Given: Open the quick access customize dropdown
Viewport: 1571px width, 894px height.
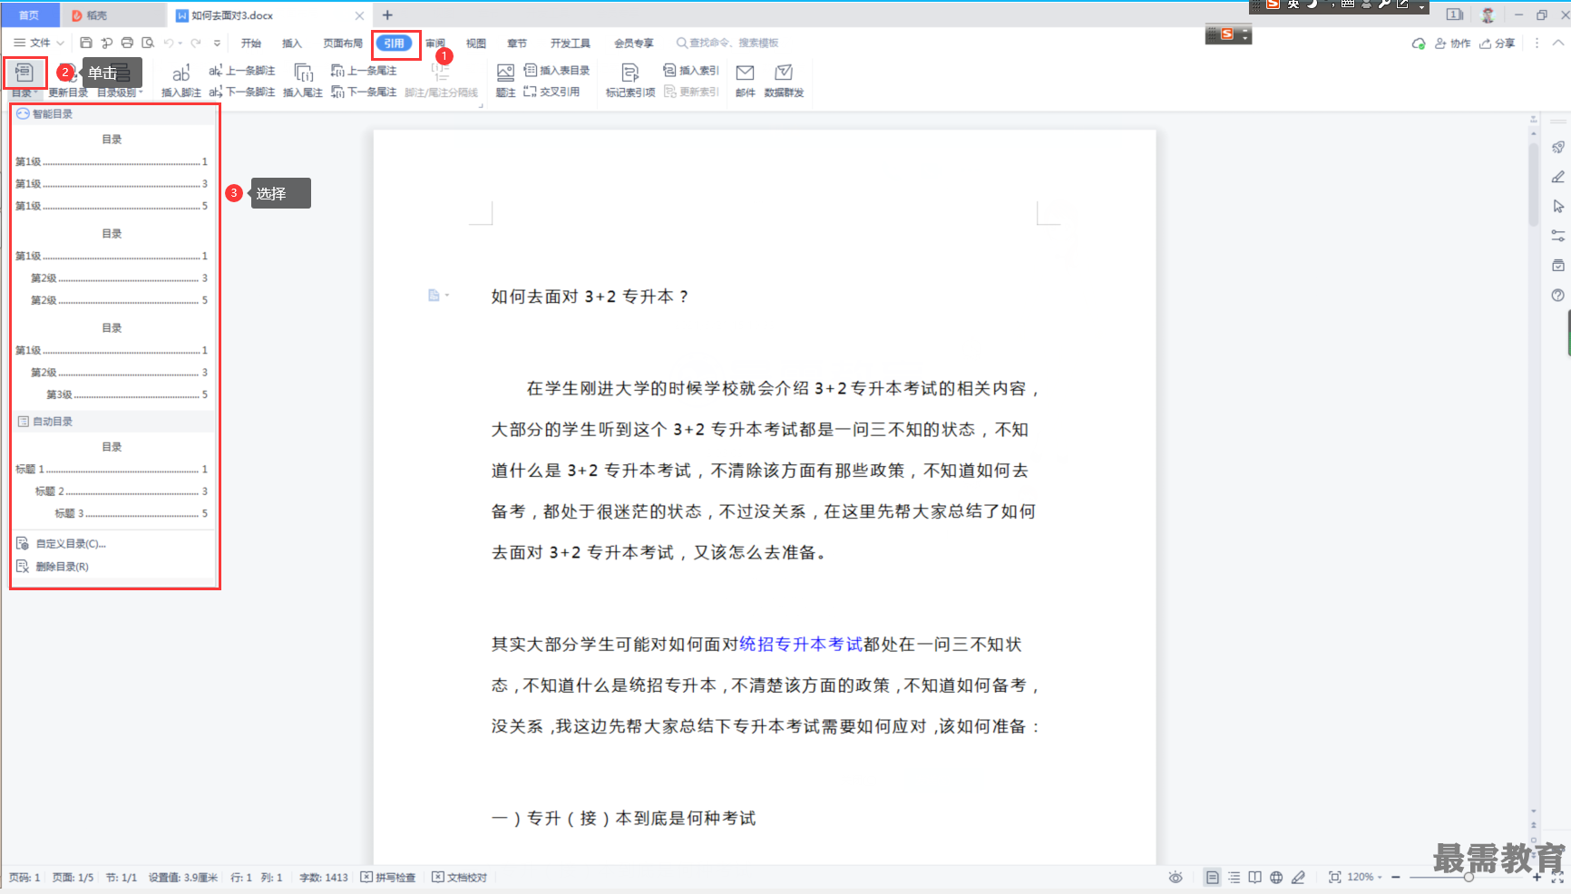Looking at the screenshot, I should [217, 43].
